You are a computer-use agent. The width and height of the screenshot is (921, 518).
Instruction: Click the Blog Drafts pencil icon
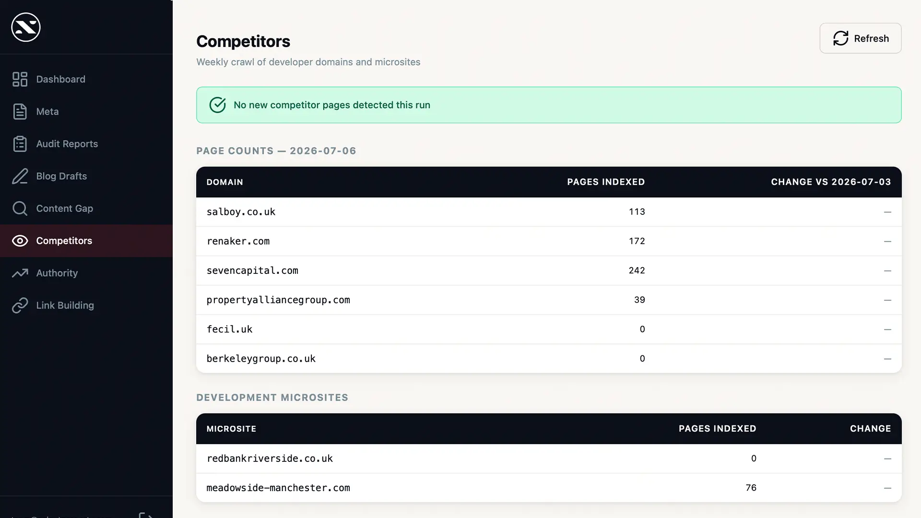20,176
